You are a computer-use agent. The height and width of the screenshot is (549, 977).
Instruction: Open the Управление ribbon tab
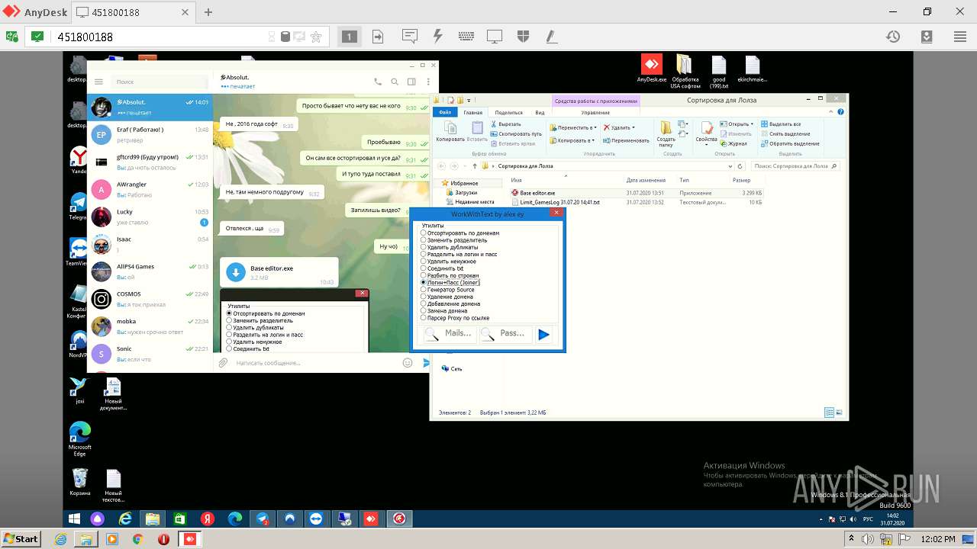[x=595, y=112]
